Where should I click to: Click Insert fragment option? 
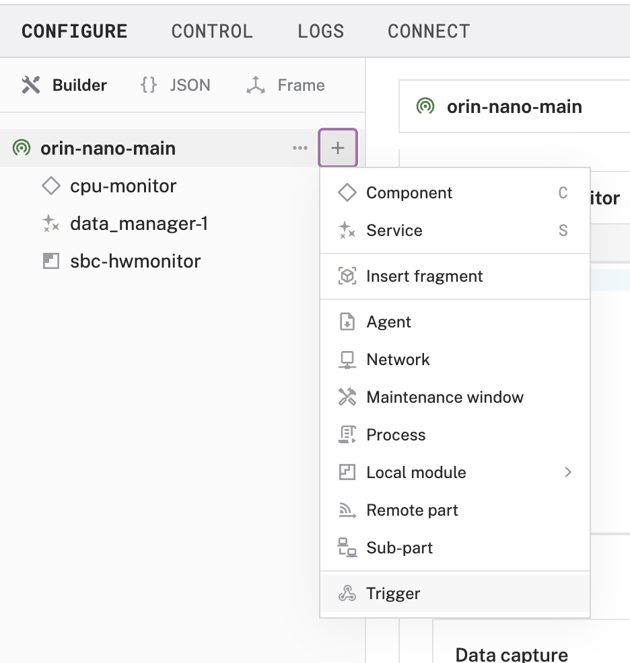click(424, 276)
